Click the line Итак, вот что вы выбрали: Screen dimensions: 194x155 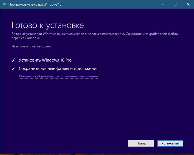click(x=31, y=46)
